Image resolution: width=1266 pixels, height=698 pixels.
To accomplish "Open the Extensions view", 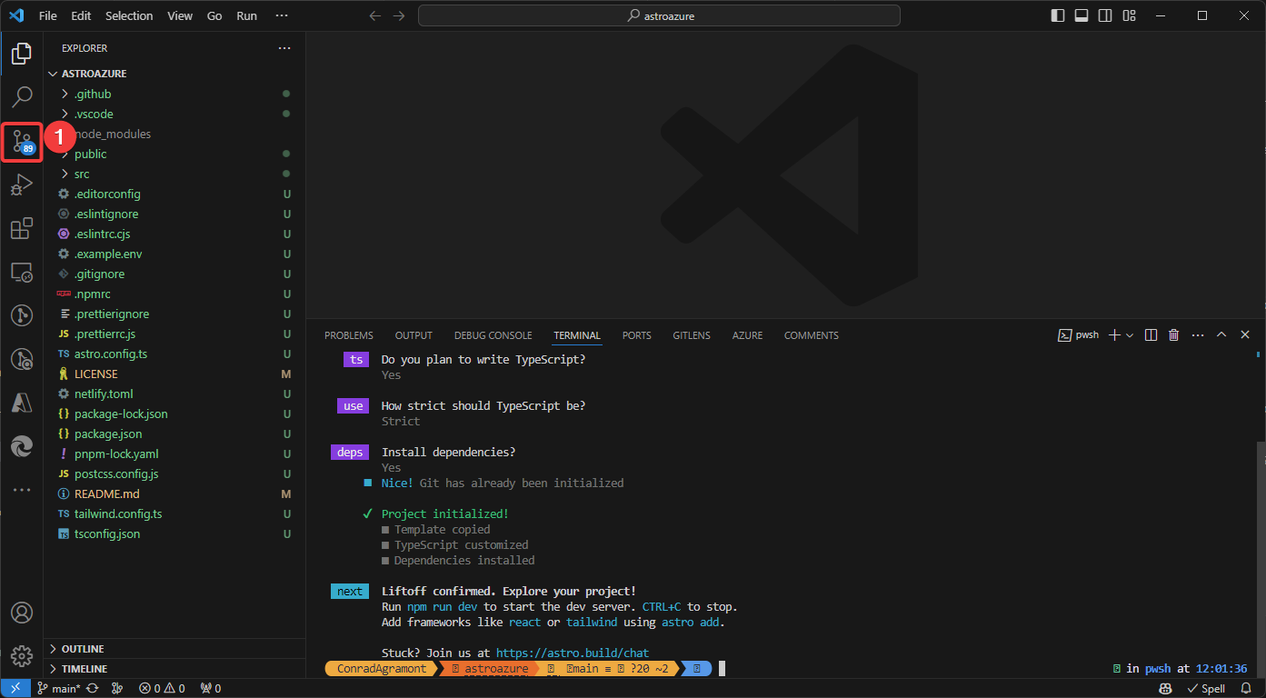I will point(22,228).
